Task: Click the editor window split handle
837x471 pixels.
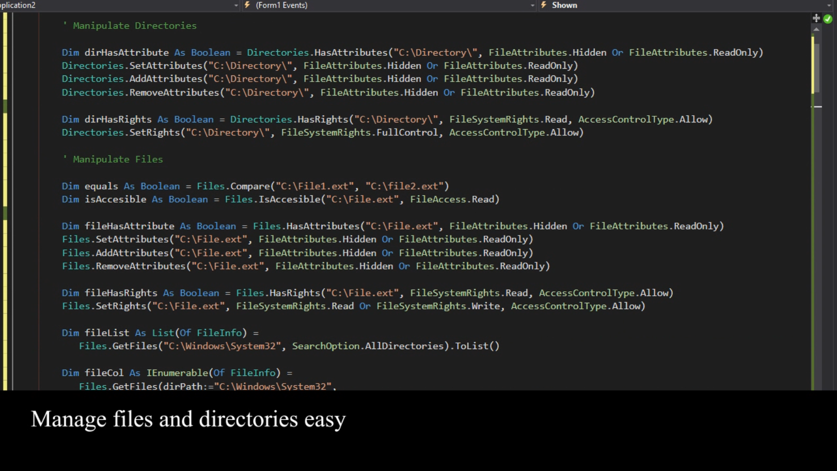Action: [816, 18]
